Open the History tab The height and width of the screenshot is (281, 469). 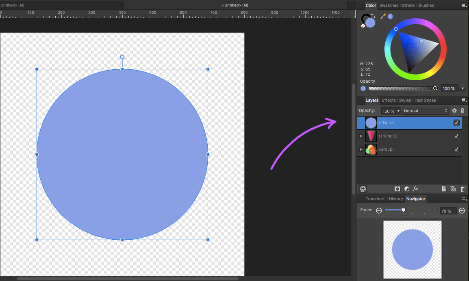(395, 199)
